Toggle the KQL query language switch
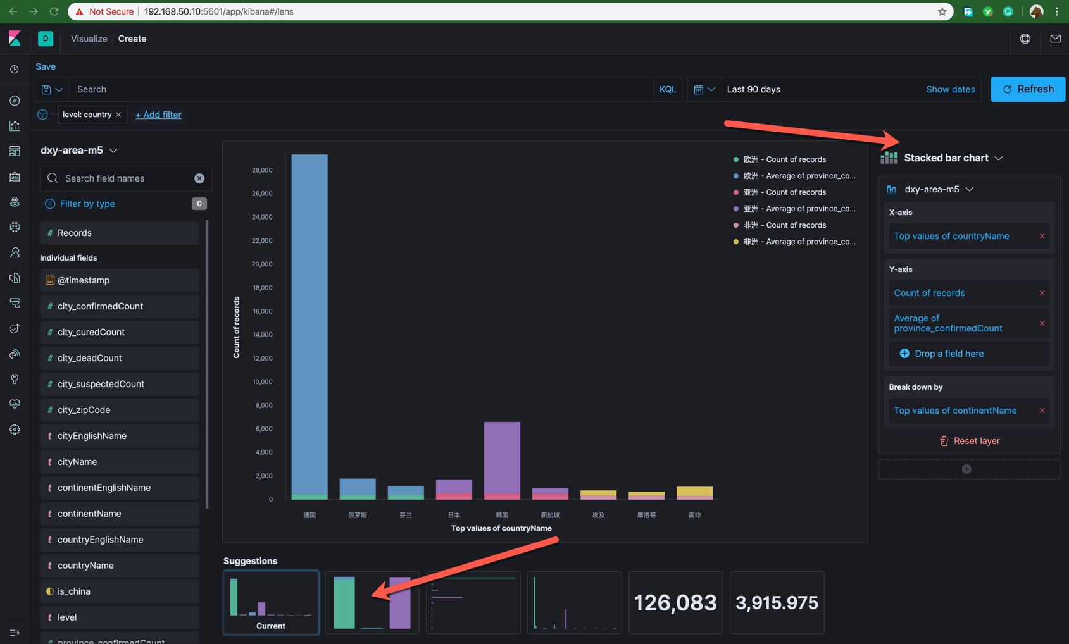The image size is (1069, 644). coord(667,89)
